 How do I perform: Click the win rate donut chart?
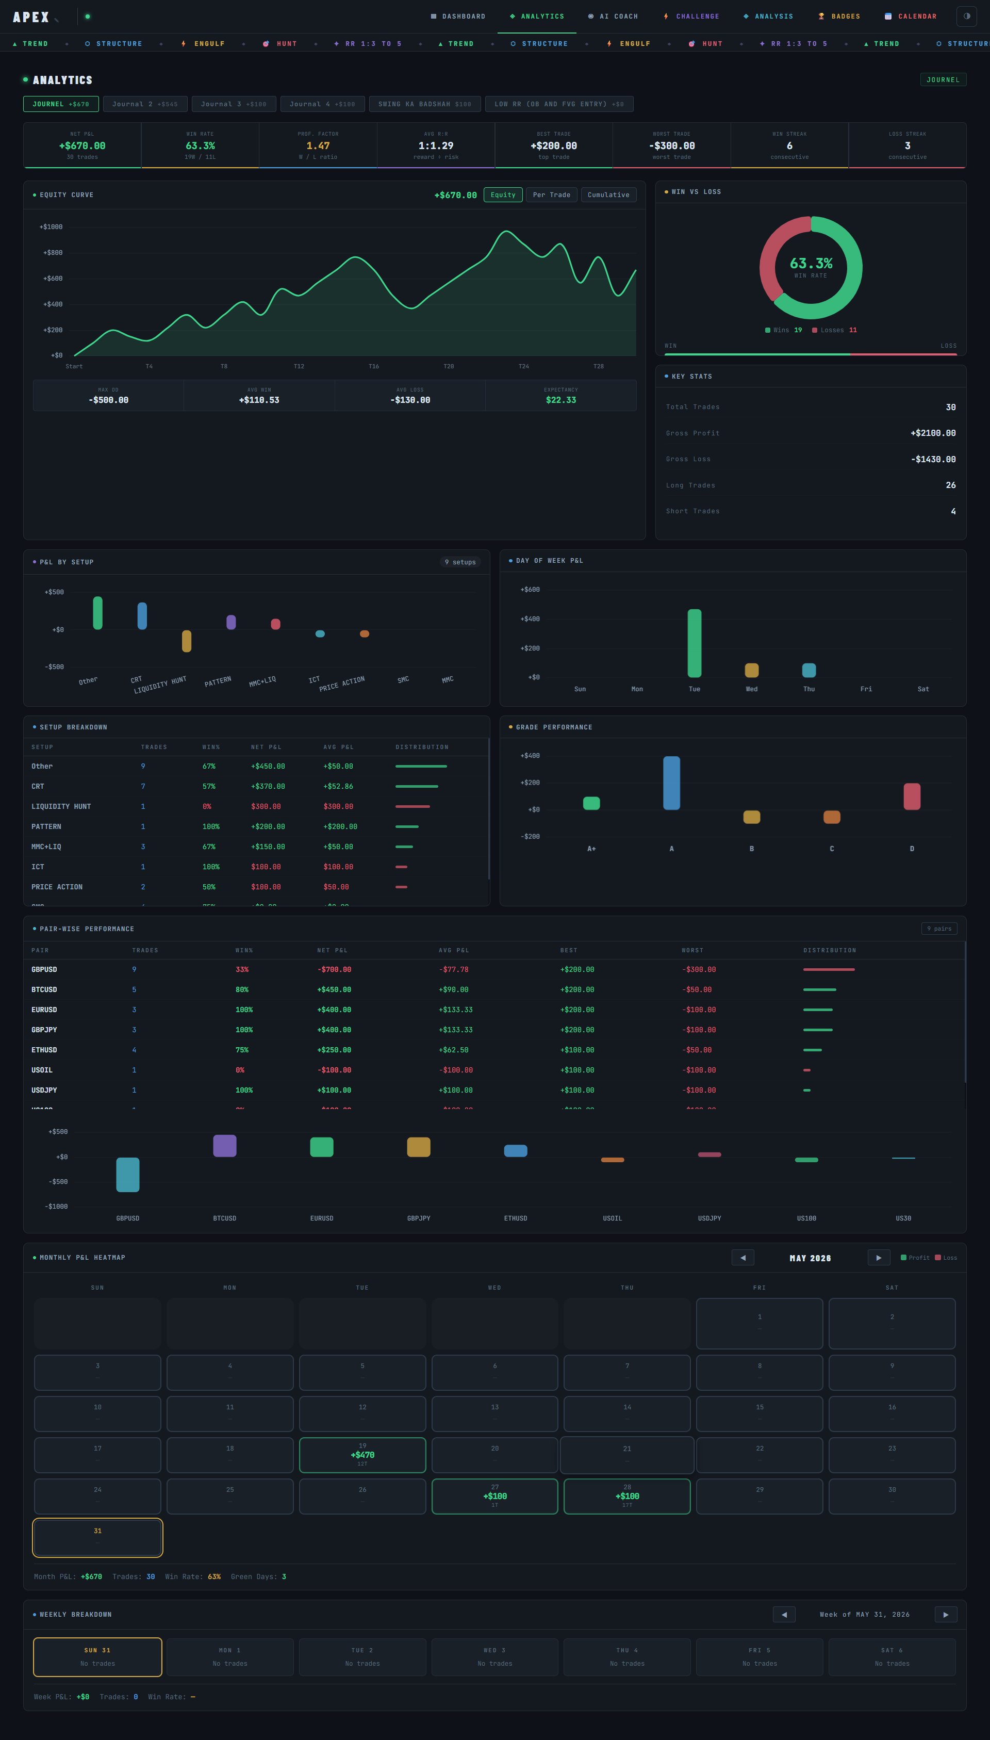click(811, 267)
